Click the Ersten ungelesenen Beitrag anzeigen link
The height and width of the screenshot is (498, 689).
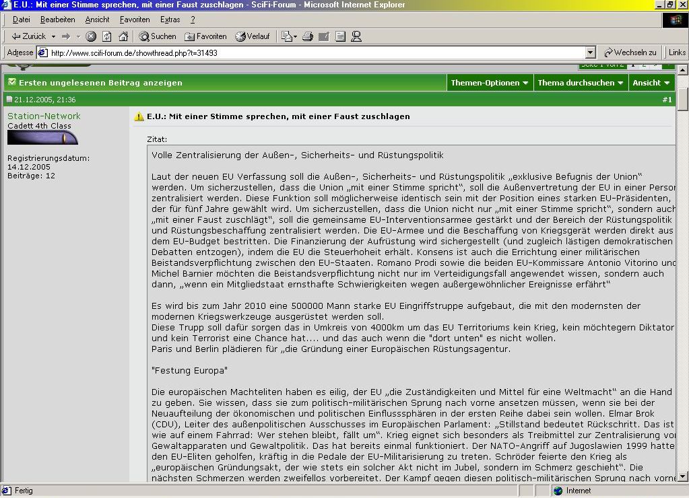(100, 83)
